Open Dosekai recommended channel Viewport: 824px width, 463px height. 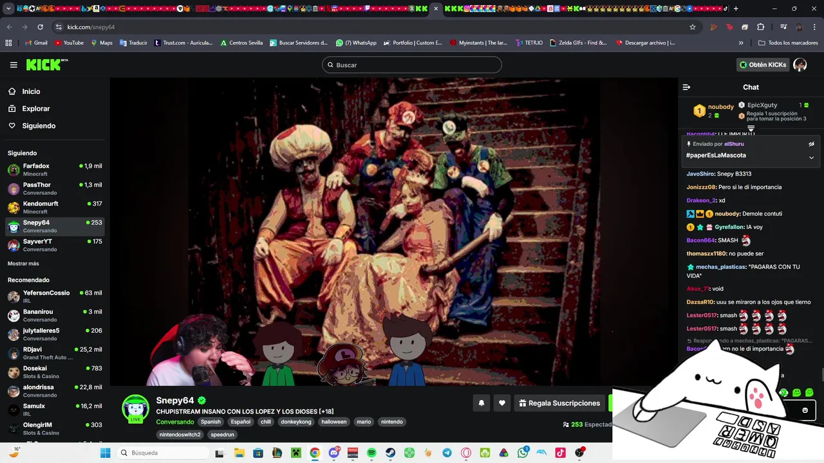[55, 372]
